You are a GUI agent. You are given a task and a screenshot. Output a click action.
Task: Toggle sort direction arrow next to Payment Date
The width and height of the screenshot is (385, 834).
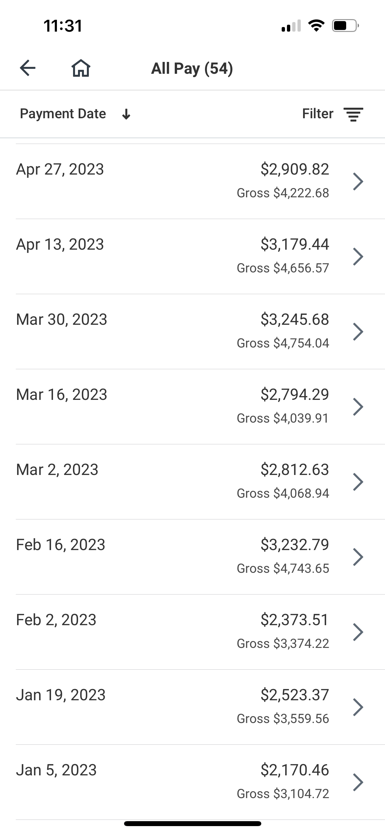[126, 114]
